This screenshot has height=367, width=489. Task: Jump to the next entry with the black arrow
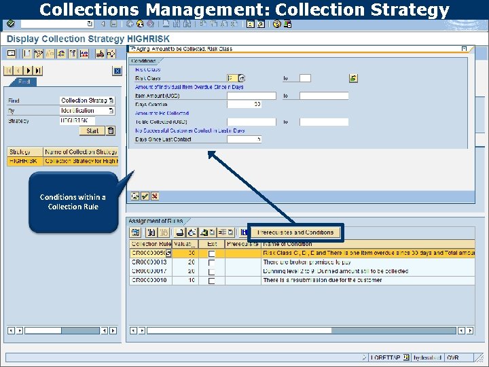coord(29,71)
